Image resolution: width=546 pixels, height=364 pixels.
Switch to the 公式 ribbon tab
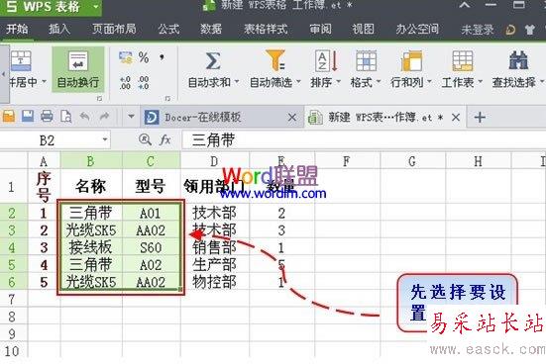tap(168, 30)
